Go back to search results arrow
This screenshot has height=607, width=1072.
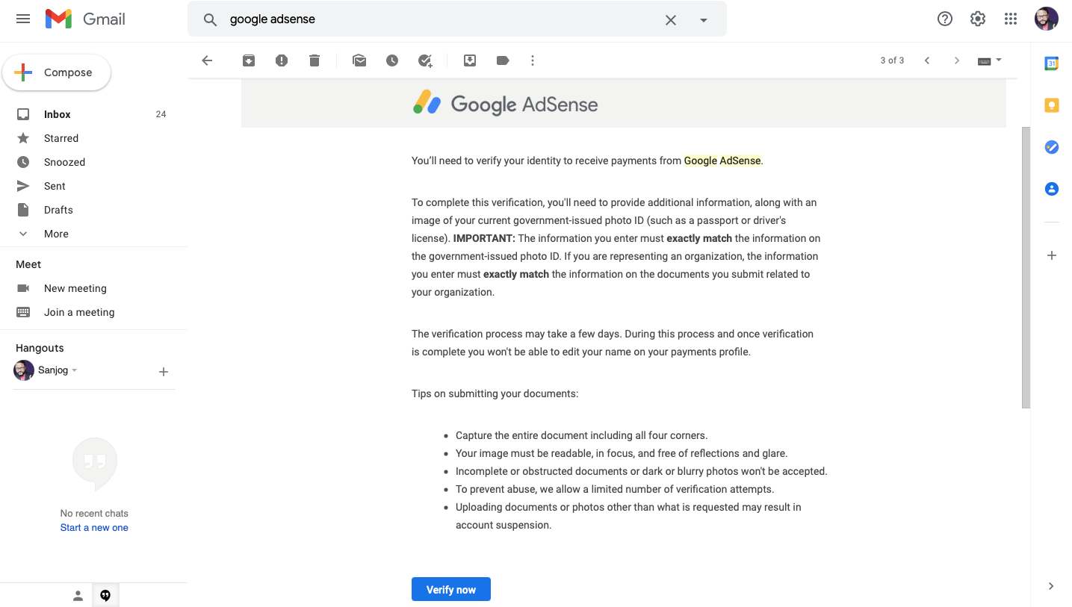click(x=208, y=60)
